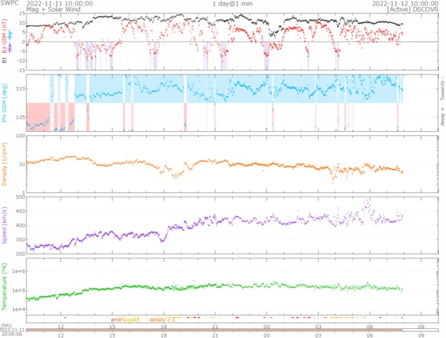Click the 'Towards -' sector label
Image resolution: width=446 pixels, height=338 pixels.
click(x=440, y=87)
